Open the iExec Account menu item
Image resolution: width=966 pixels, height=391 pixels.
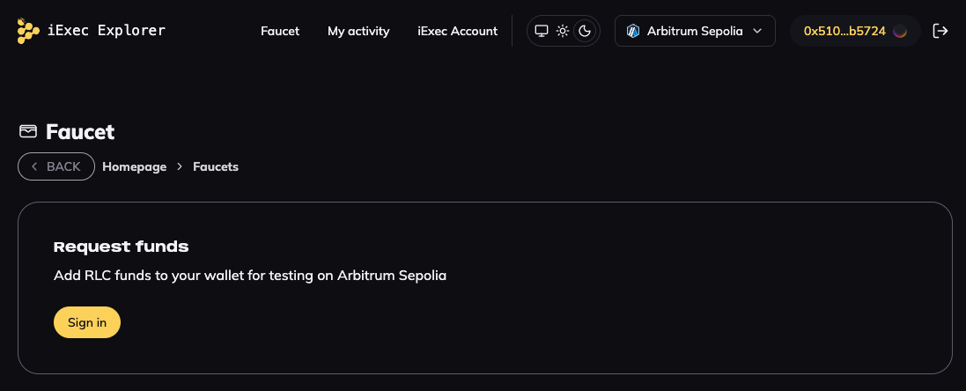[457, 31]
